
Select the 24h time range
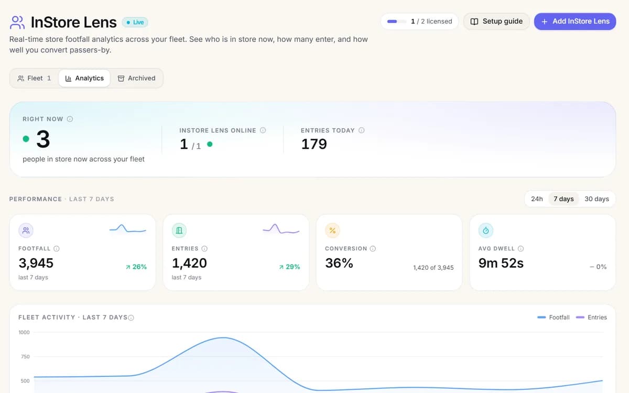537,199
